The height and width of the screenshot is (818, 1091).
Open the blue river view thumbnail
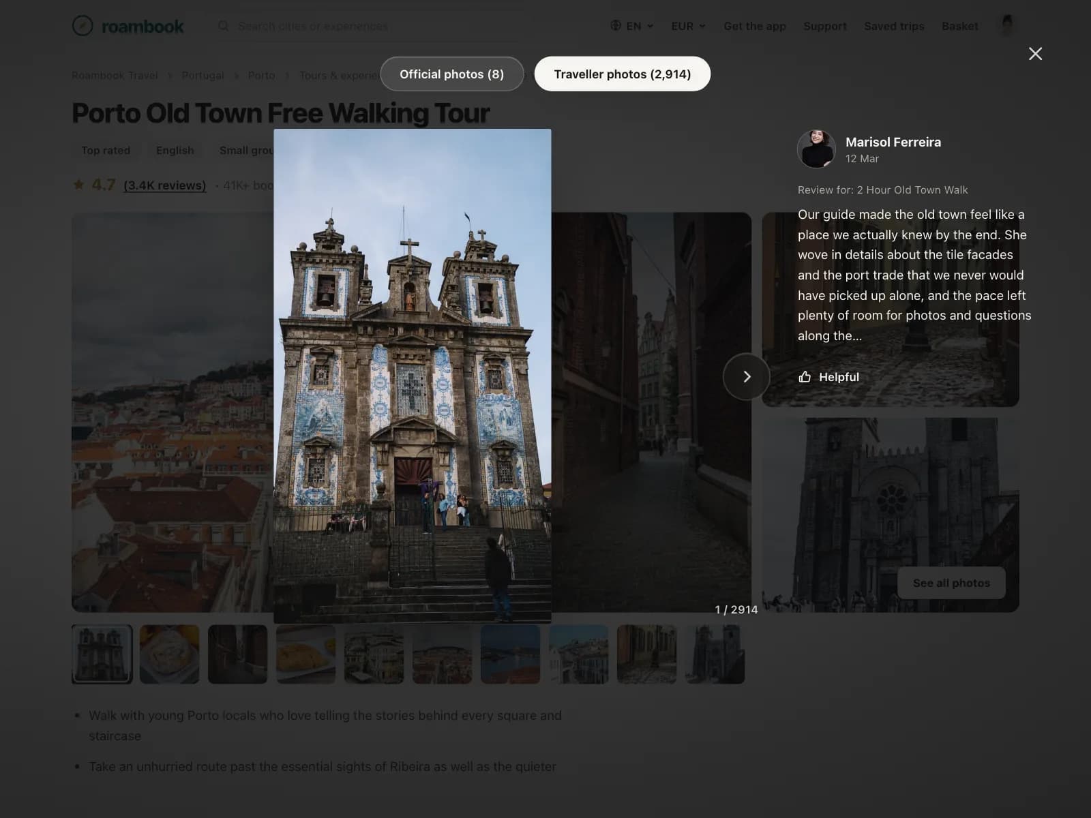(511, 654)
